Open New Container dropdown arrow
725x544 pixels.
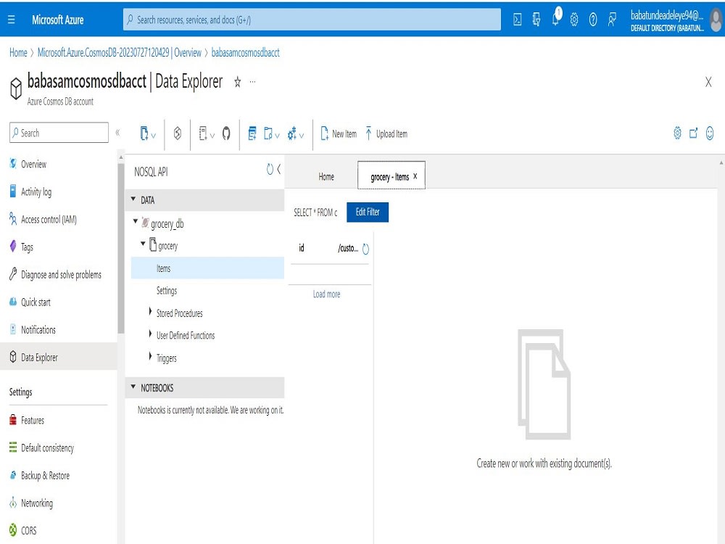pos(154,136)
